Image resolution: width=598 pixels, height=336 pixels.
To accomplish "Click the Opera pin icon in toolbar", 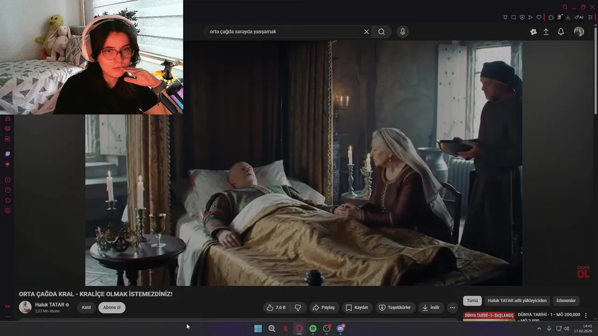I will coord(505,17).
